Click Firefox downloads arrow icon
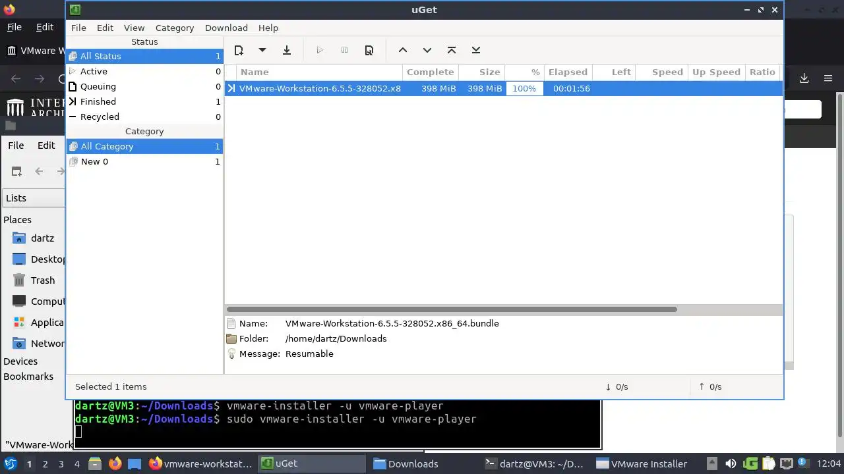The image size is (844, 474). (x=804, y=78)
